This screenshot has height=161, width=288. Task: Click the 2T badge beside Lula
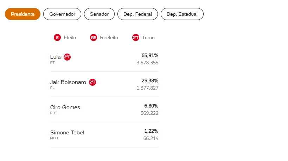(67, 57)
